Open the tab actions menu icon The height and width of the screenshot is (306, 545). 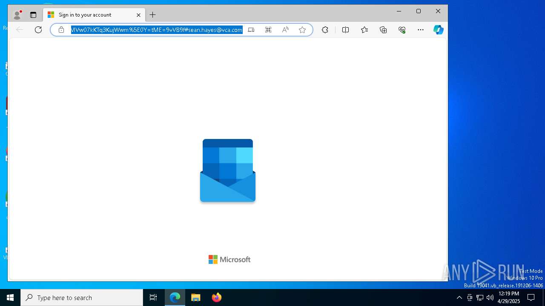click(33, 15)
